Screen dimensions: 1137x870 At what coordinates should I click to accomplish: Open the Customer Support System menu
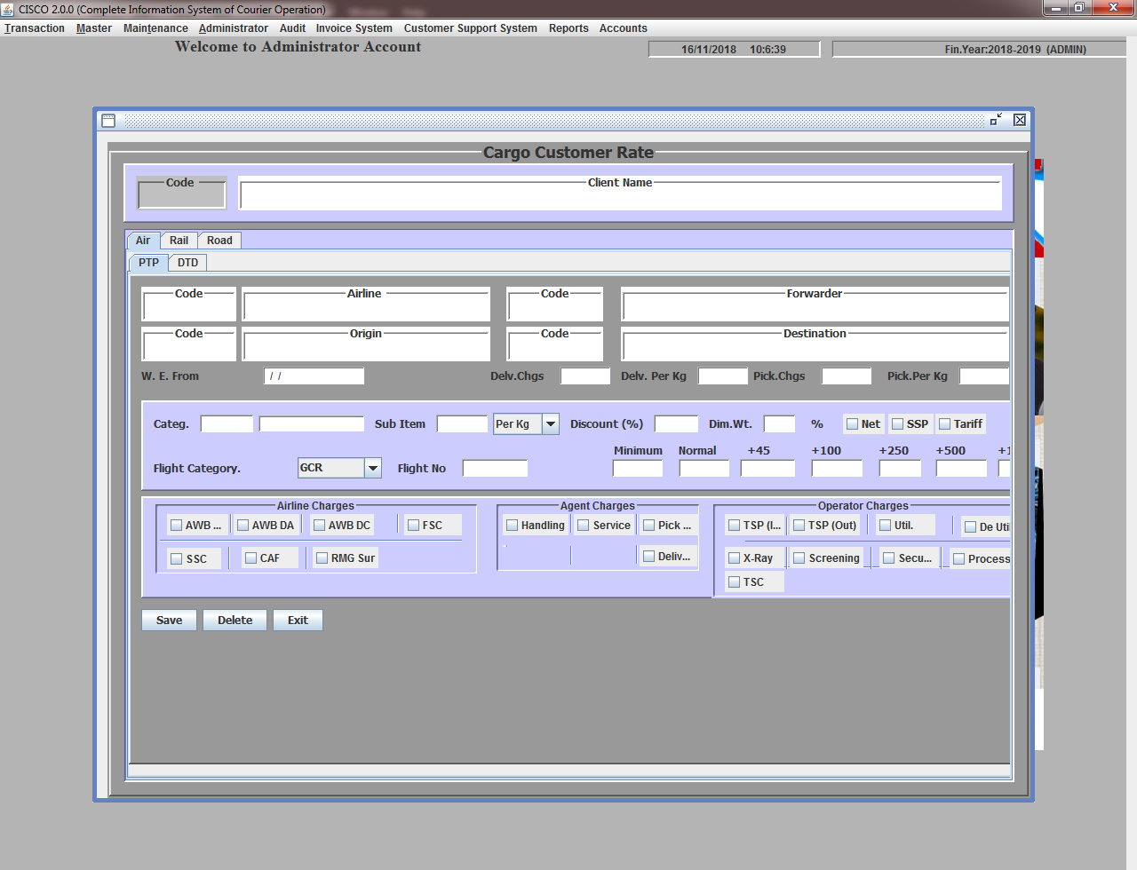471,28
